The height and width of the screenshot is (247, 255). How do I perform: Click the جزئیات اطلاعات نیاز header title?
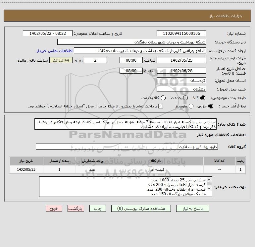coord(226,16)
